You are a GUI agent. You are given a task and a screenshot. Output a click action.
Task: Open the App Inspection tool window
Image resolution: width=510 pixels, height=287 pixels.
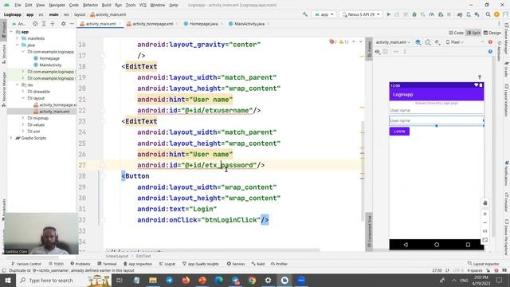point(138,264)
